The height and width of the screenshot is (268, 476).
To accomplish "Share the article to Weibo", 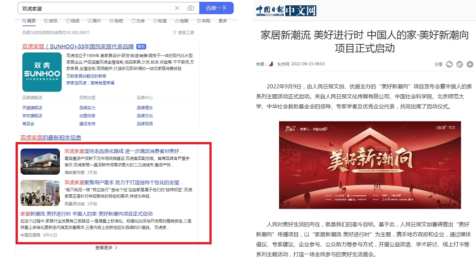I will pos(459,64).
